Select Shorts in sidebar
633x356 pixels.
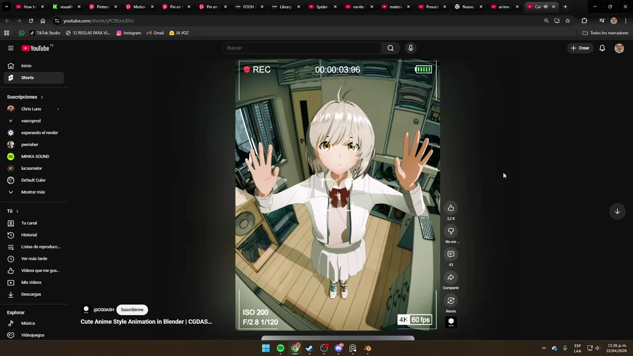(34, 78)
